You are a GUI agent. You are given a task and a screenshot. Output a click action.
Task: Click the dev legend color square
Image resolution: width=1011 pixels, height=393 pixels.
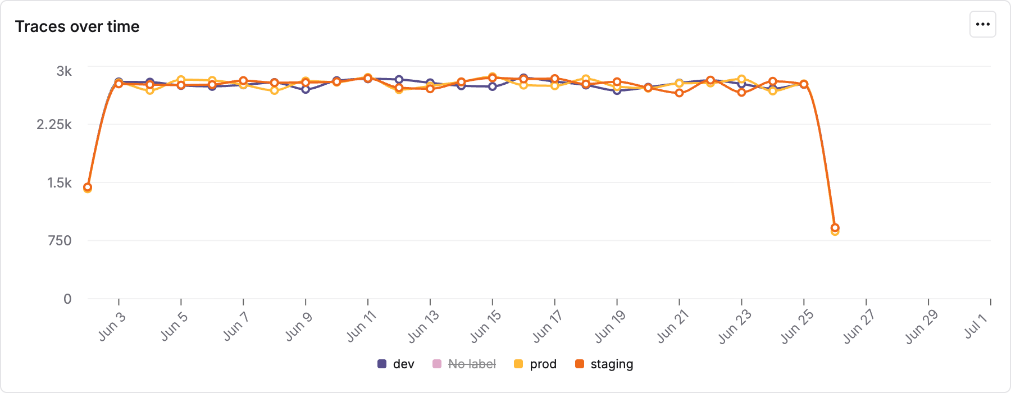(x=382, y=364)
